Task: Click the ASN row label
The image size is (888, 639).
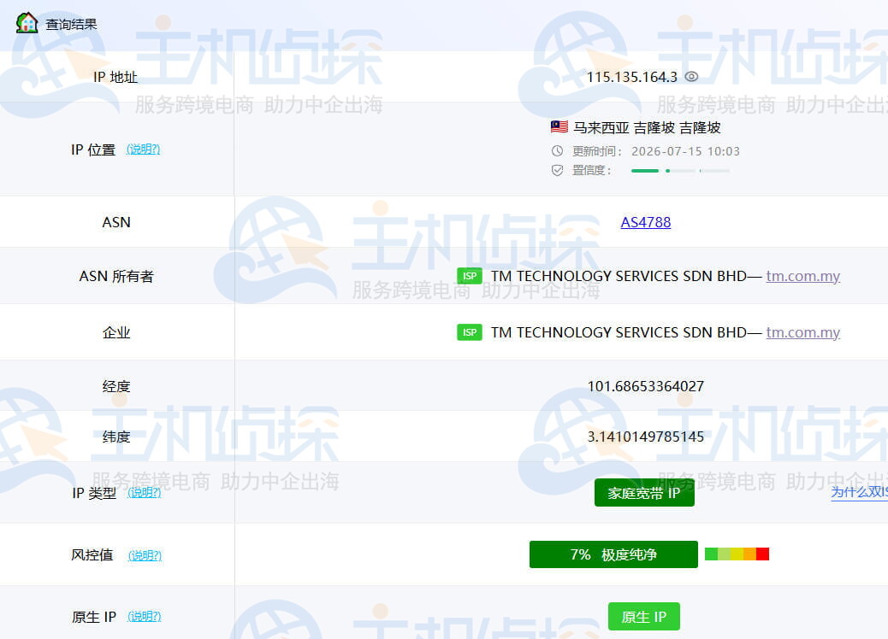Action: [x=116, y=222]
